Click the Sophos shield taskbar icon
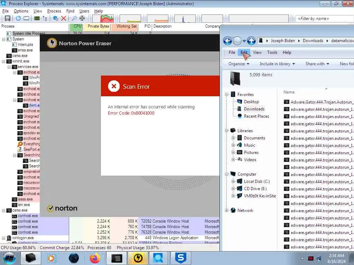This screenshot has height=265, width=354. (x=180, y=258)
